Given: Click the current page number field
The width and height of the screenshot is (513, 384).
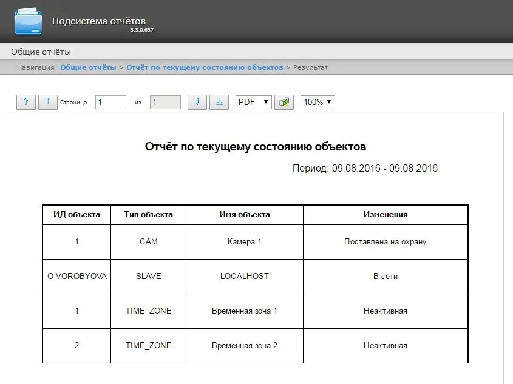Looking at the screenshot, I should [x=110, y=102].
